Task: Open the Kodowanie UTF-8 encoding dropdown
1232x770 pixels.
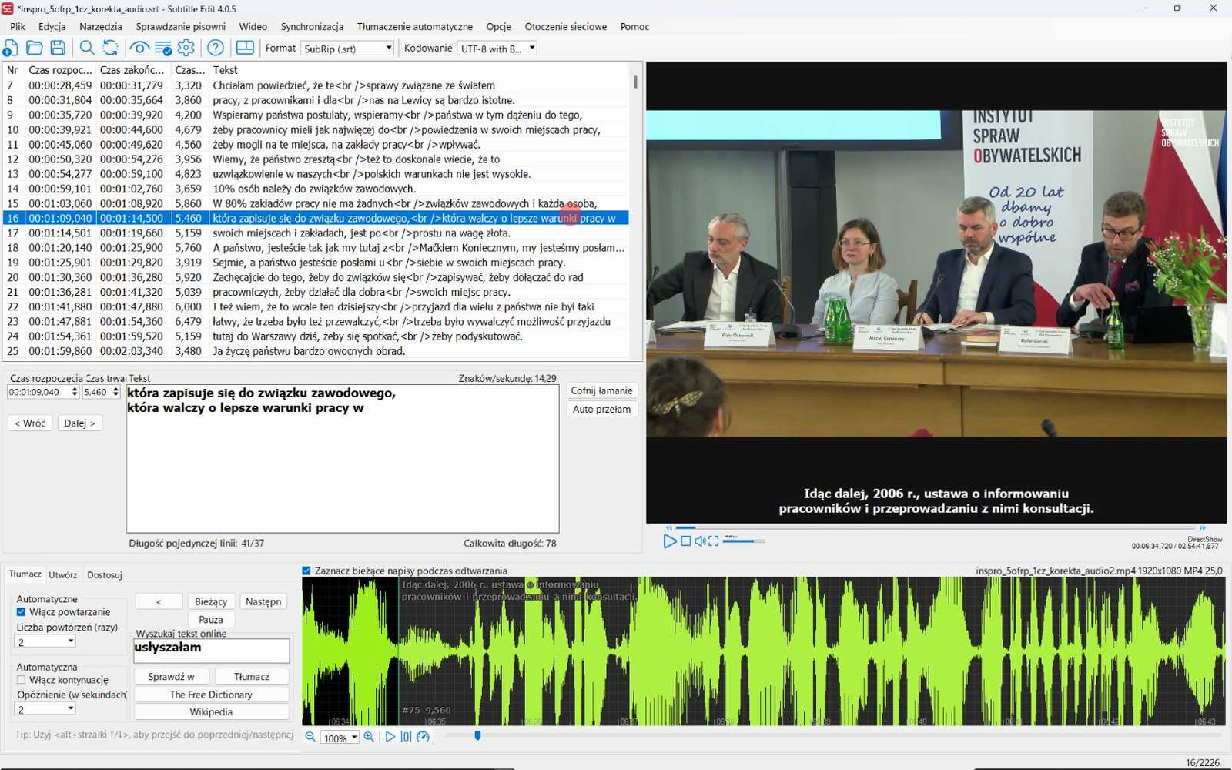Action: pyautogui.click(x=497, y=49)
